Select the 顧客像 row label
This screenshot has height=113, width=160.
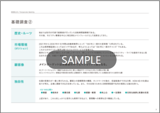click(x=19, y=65)
